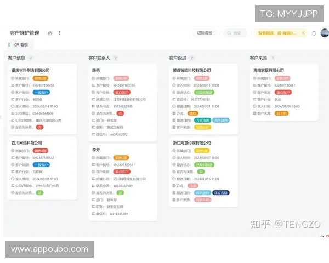329x263 pixels.
Task: Click the clock icon beside 2024/08/07 18:00
Action: pyautogui.click(x=174, y=157)
